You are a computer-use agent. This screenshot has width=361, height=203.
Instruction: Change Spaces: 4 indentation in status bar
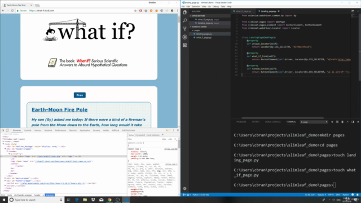click(322, 195)
